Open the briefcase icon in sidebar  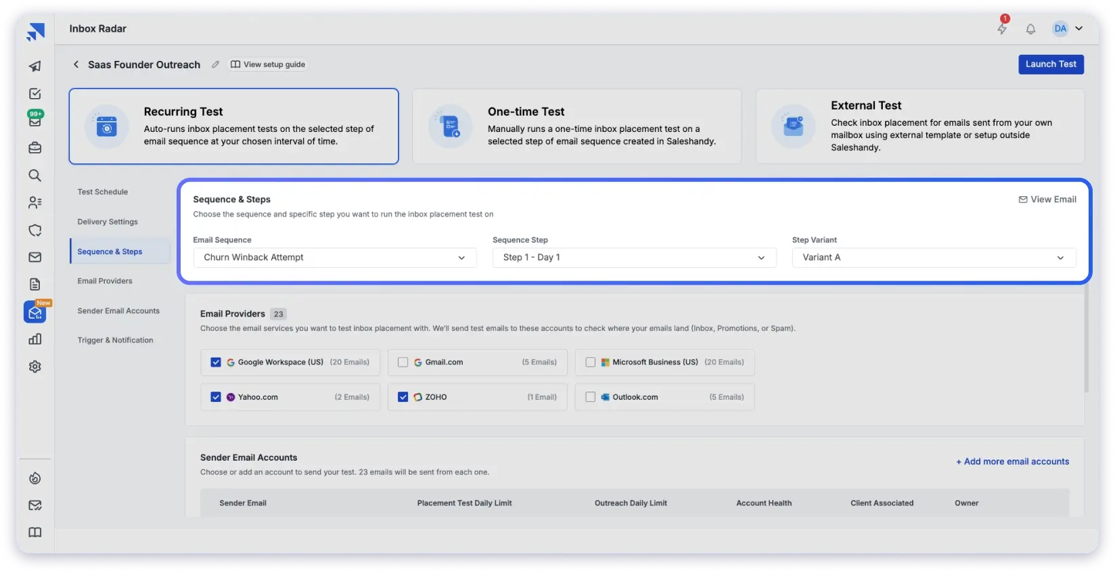[35, 148]
